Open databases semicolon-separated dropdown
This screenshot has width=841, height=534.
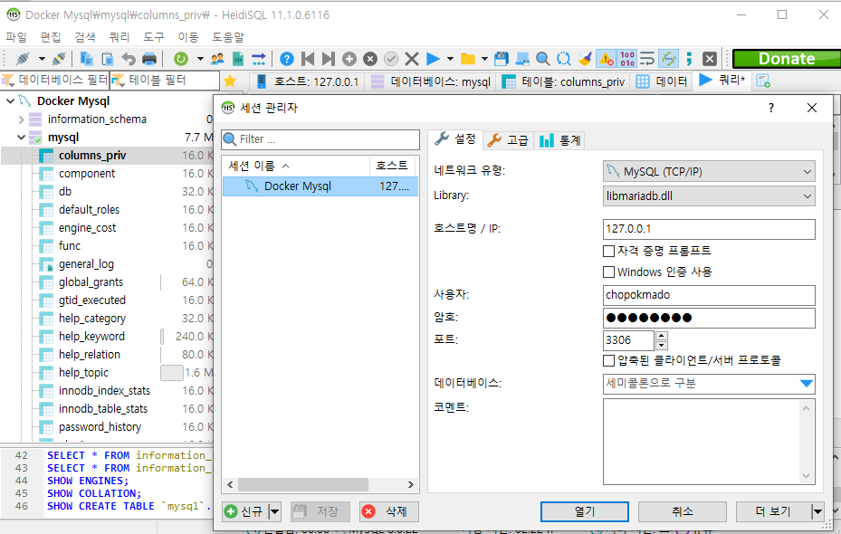tap(806, 384)
